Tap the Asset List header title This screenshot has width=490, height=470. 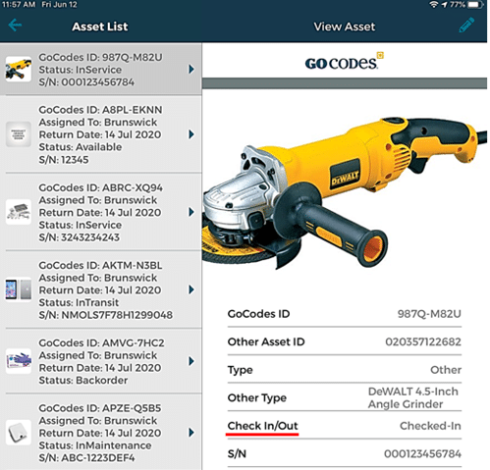pyautogui.click(x=100, y=26)
